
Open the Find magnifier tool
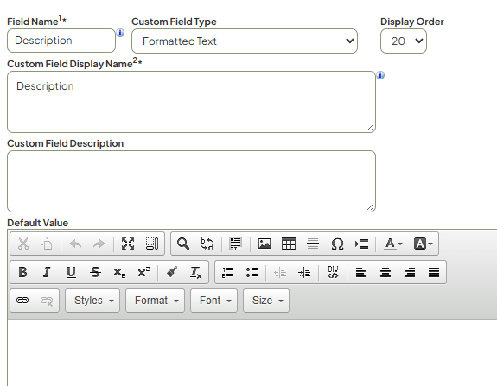(x=183, y=244)
